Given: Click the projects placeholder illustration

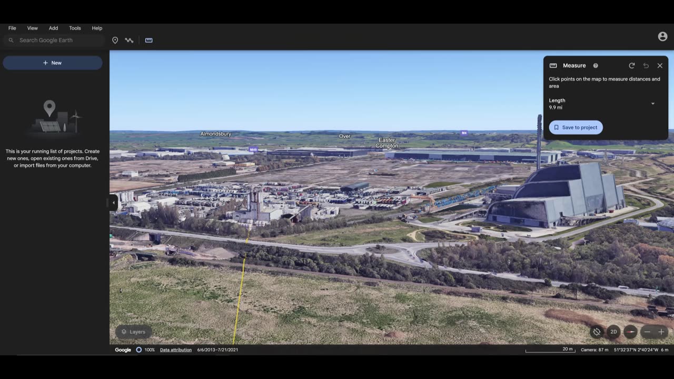Looking at the screenshot, I should 53,116.
